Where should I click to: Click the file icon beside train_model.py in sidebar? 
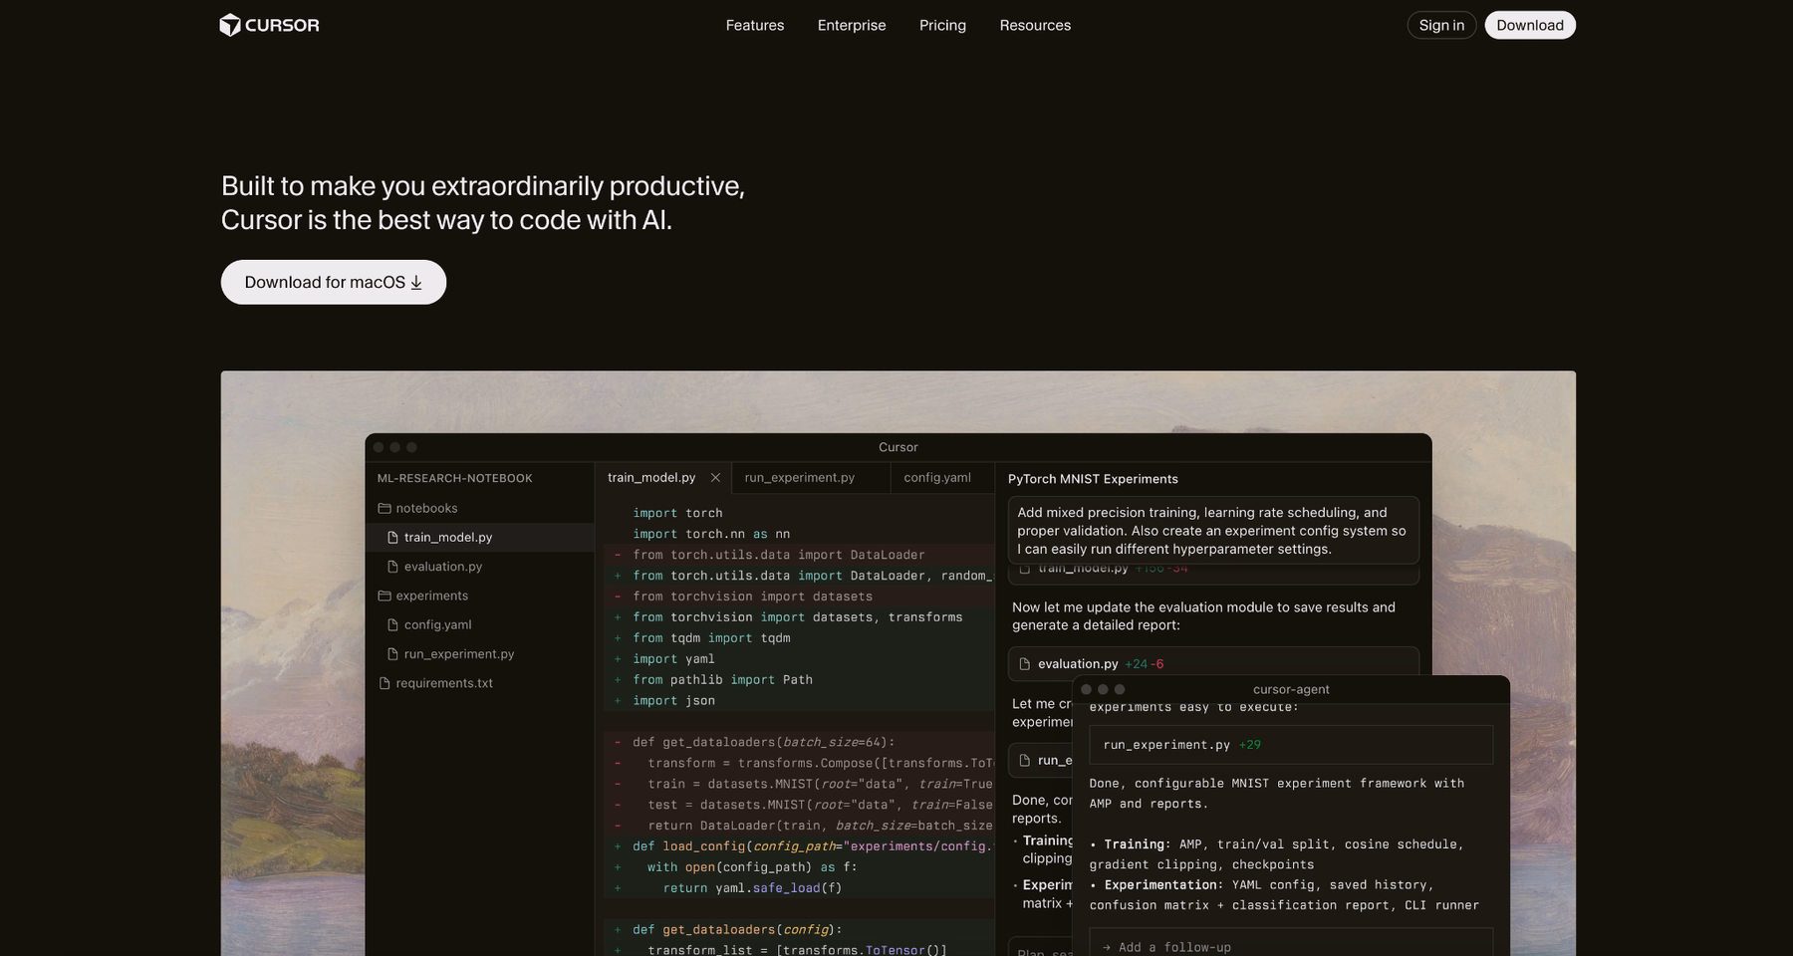(x=392, y=538)
